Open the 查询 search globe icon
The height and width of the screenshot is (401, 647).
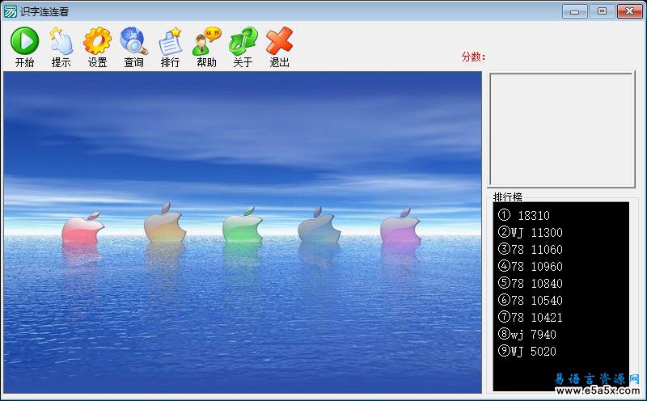(x=133, y=41)
